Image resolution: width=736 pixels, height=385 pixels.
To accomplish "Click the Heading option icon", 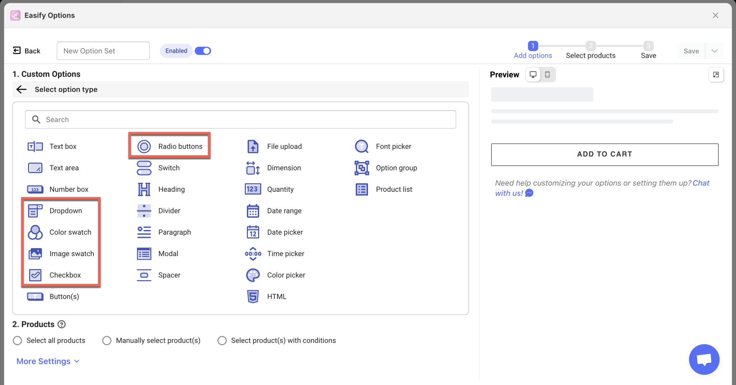I will 144,189.
